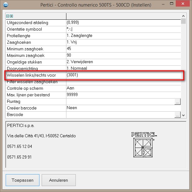Click fax number 0571.65 29 91
192x192 pixels.
[x=19, y=157]
